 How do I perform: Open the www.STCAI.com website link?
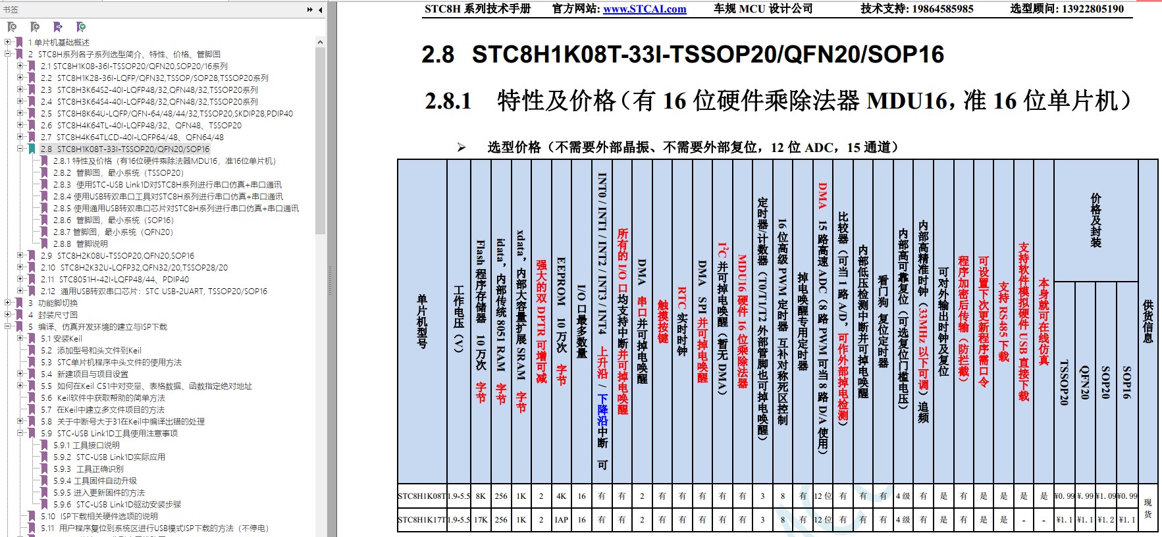pyautogui.click(x=645, y=9)
